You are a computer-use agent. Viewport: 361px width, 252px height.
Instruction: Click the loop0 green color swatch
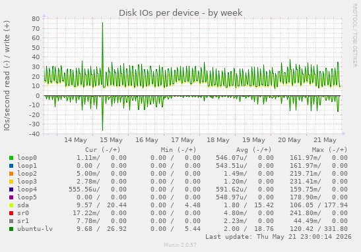pyautogui.click(x=11, y=158)
